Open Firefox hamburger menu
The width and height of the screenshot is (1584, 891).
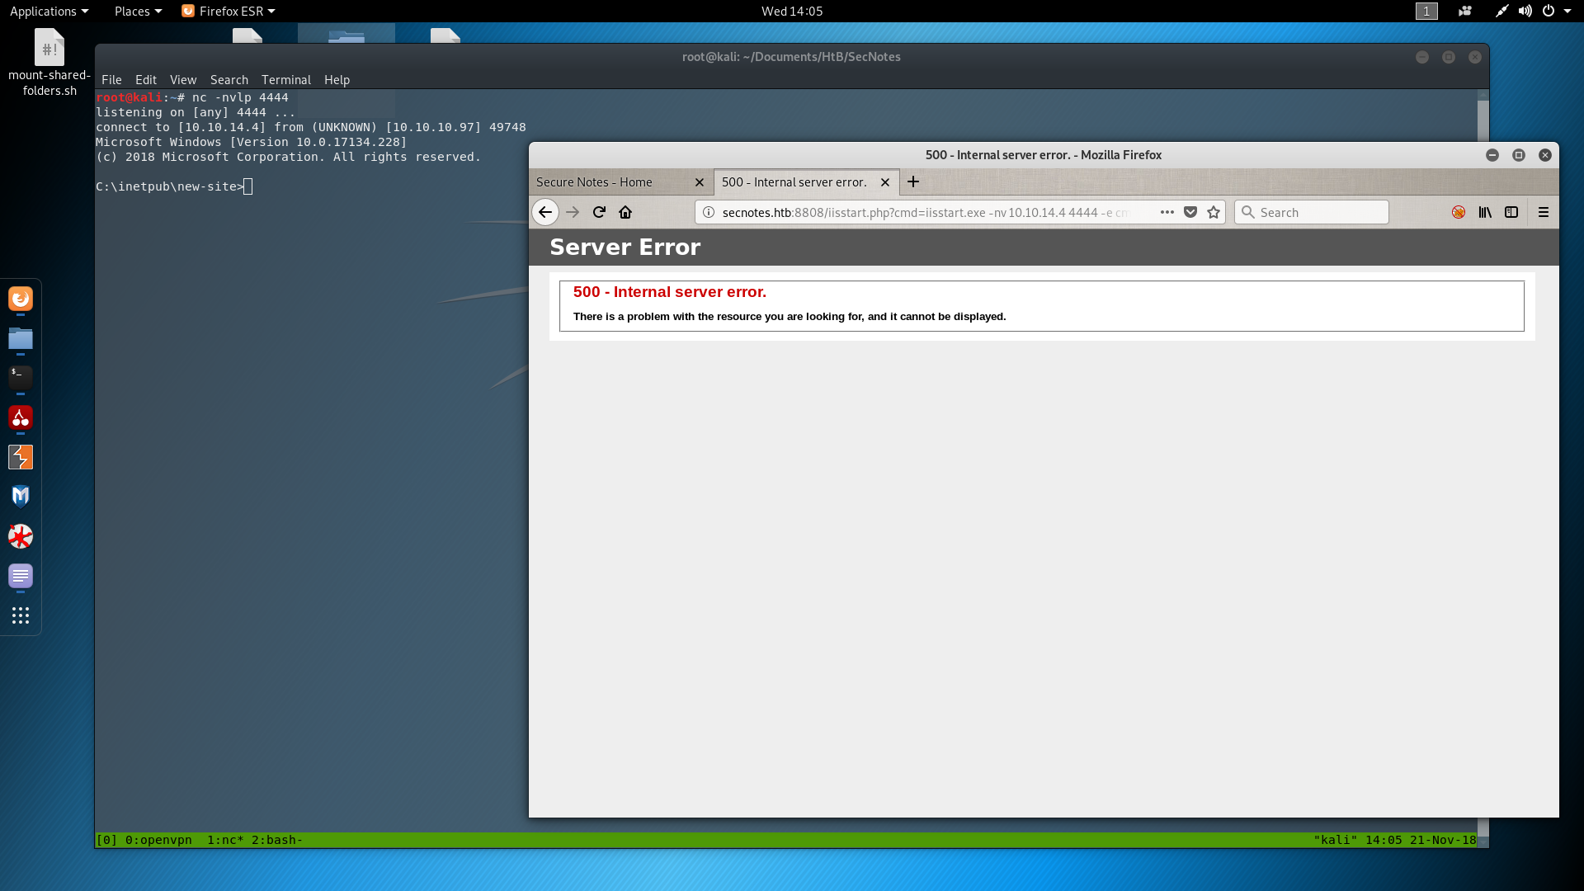(1544, 212)
